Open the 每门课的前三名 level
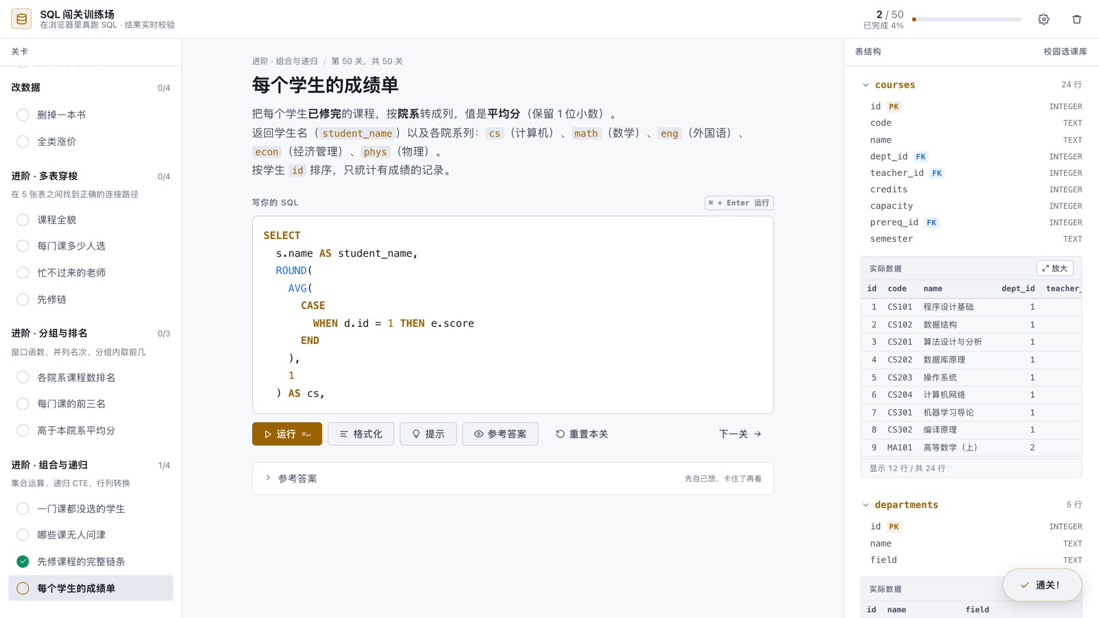The image size is (1099, 618). coord(91,404)
